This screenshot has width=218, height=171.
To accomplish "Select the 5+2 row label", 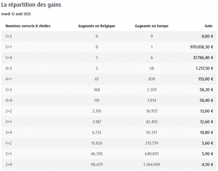I will click(x=9, y=36).
